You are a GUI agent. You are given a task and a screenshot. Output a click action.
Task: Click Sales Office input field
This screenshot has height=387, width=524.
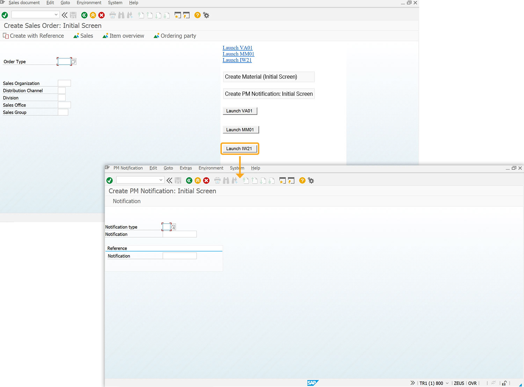pos(64,105)
